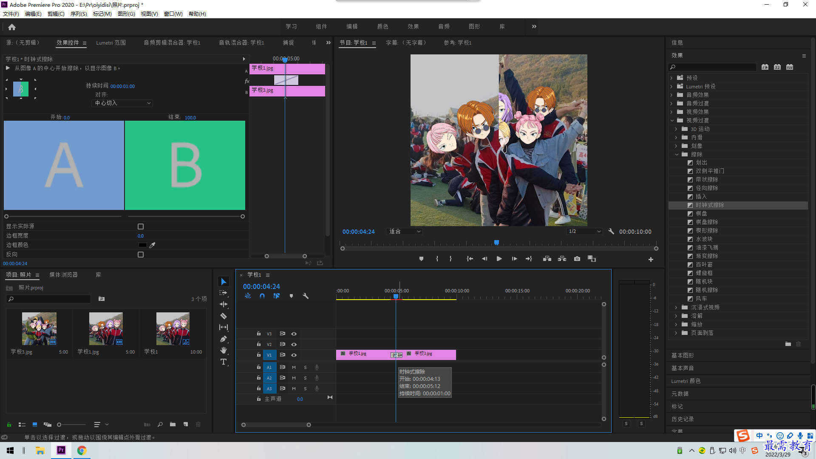
Task: Select the Hand tool
Action: click(x=224, y=351)
